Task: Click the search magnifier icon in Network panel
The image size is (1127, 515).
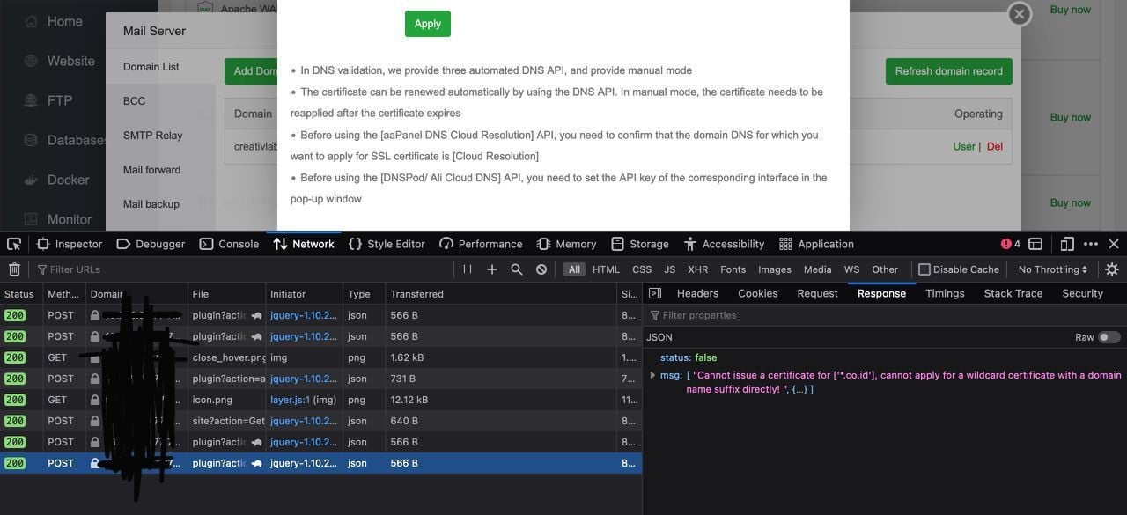Action: click(517, 269)
